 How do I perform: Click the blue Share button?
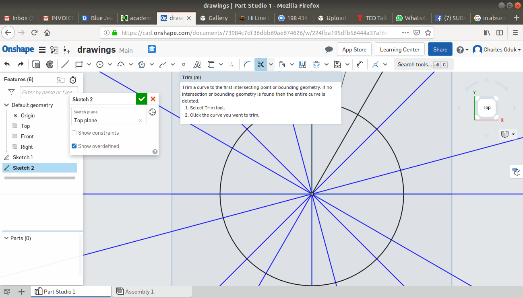click(440, 49)
